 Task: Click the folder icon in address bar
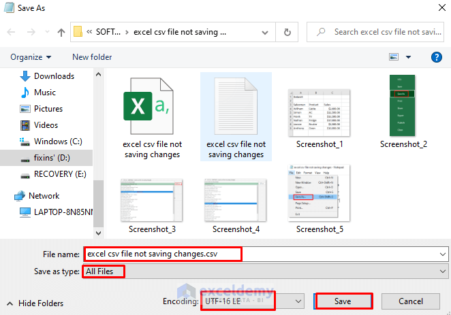tap(78, 31)
